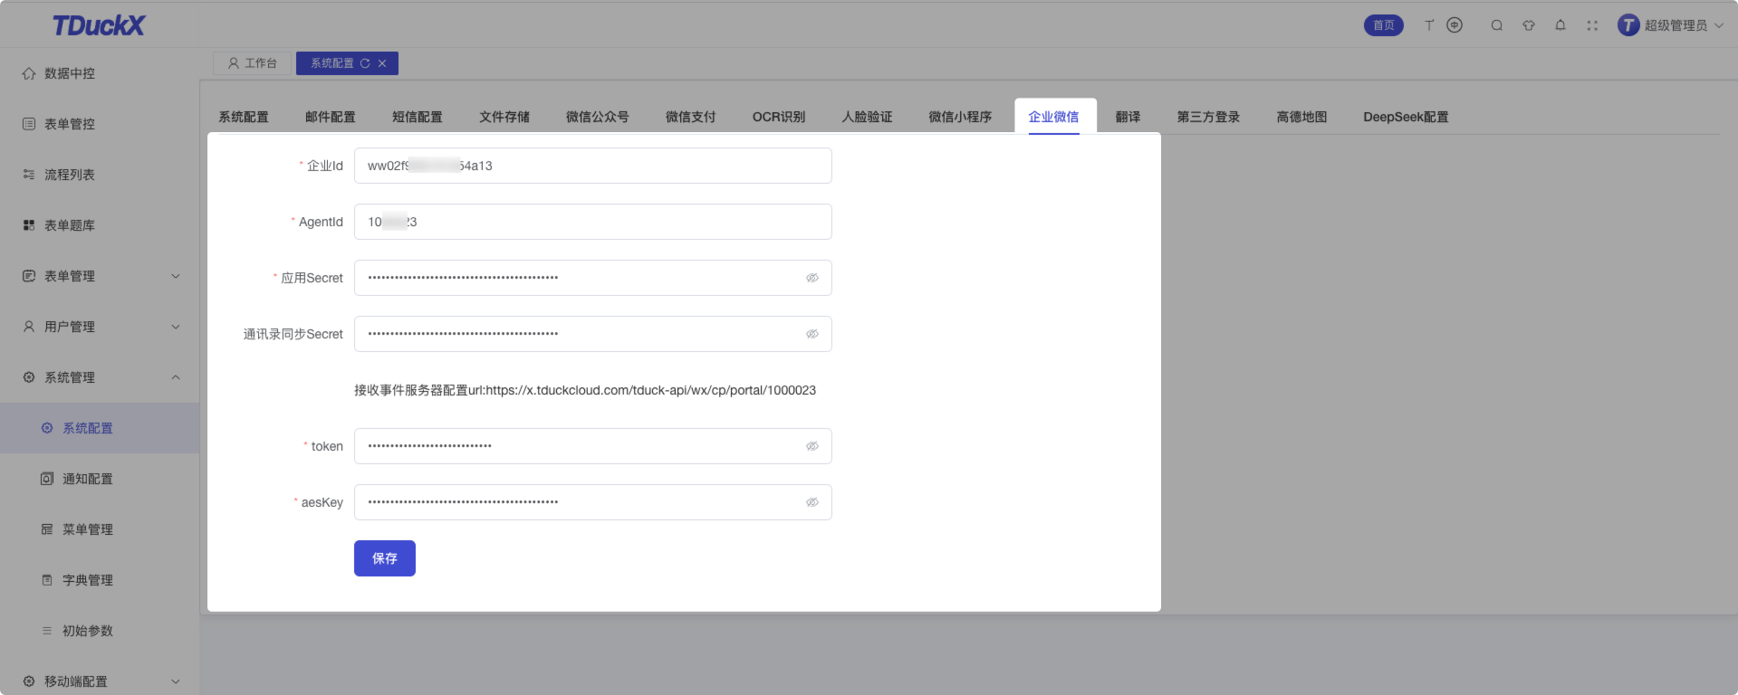The width and height of the screenshot is (1738, 695).
Task: Switch to the 人脸验证 tab
Action: pyautogui.click(x=867, y=117)
